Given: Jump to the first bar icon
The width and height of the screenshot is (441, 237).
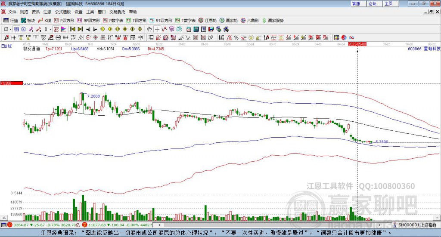Looking at the screenshot, I should coord(72,29).
